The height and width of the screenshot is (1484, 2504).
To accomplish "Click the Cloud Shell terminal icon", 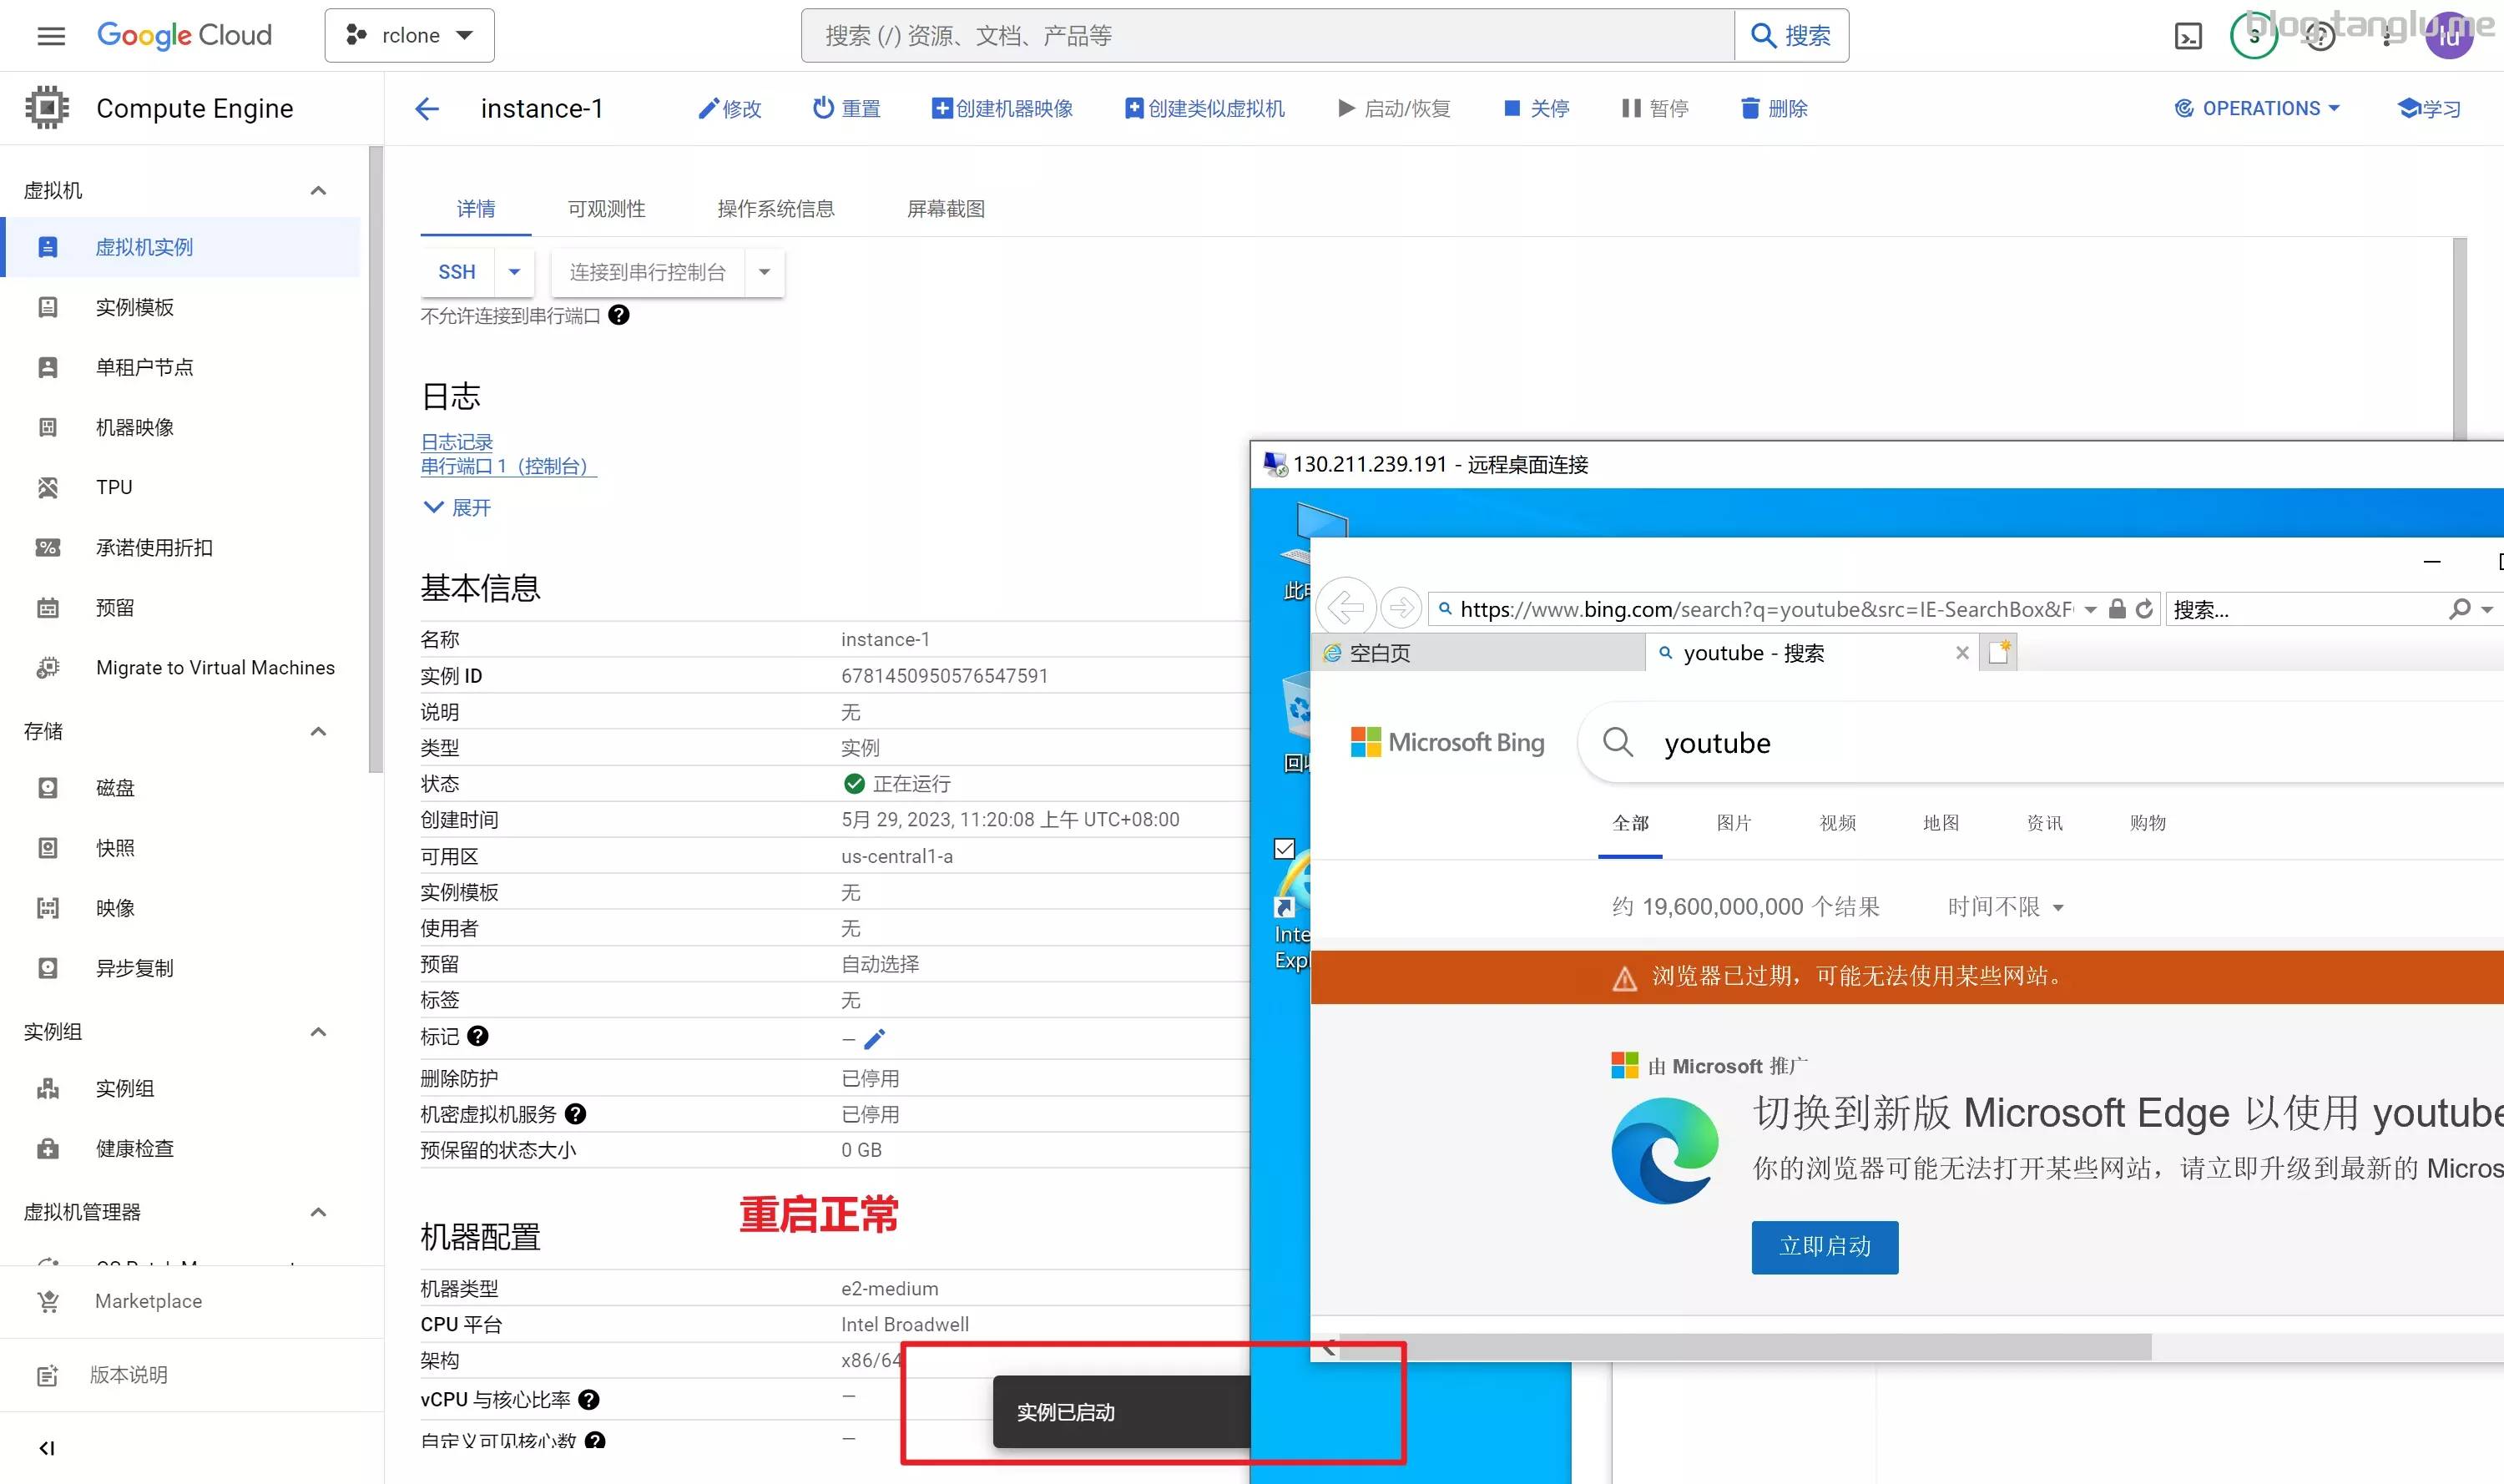I will coord(2188,36).
